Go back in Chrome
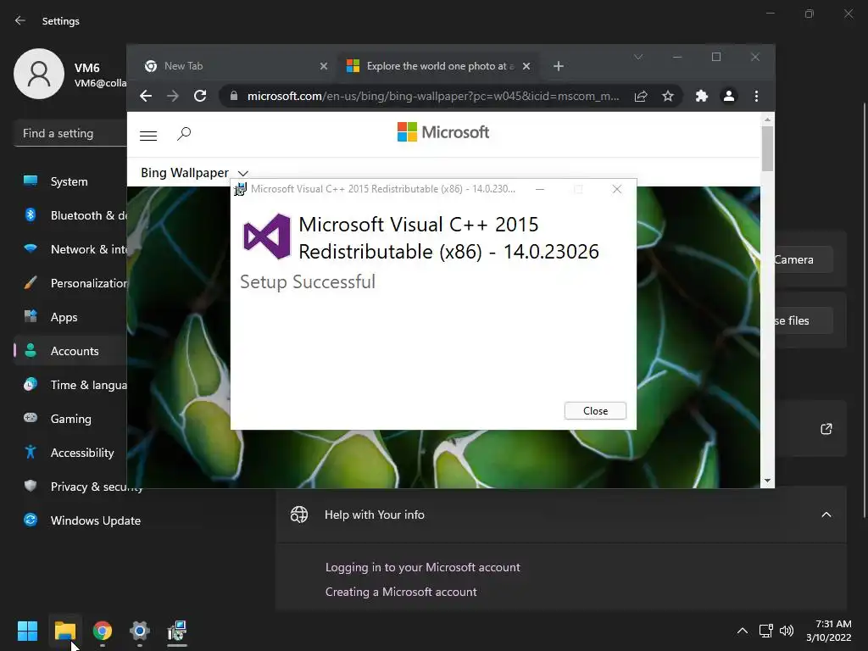The image size is (868, 651). coord(146,96)
